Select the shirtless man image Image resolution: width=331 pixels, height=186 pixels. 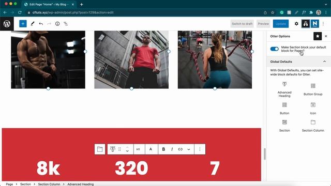(x=48, y=60)
